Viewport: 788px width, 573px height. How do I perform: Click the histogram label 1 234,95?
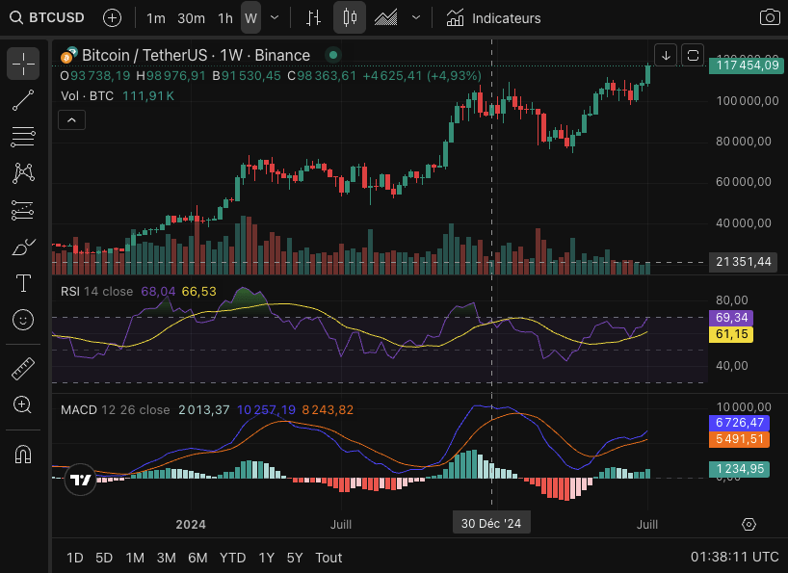pos(739,469)
